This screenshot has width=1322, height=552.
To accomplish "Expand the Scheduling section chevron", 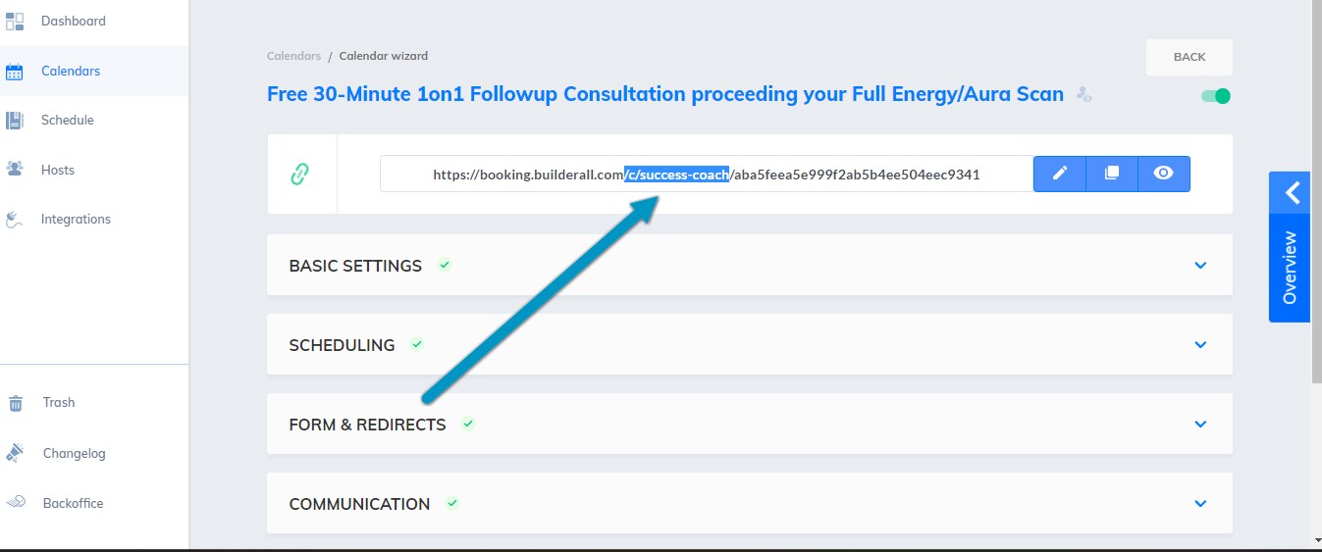I will [1200, 345].
